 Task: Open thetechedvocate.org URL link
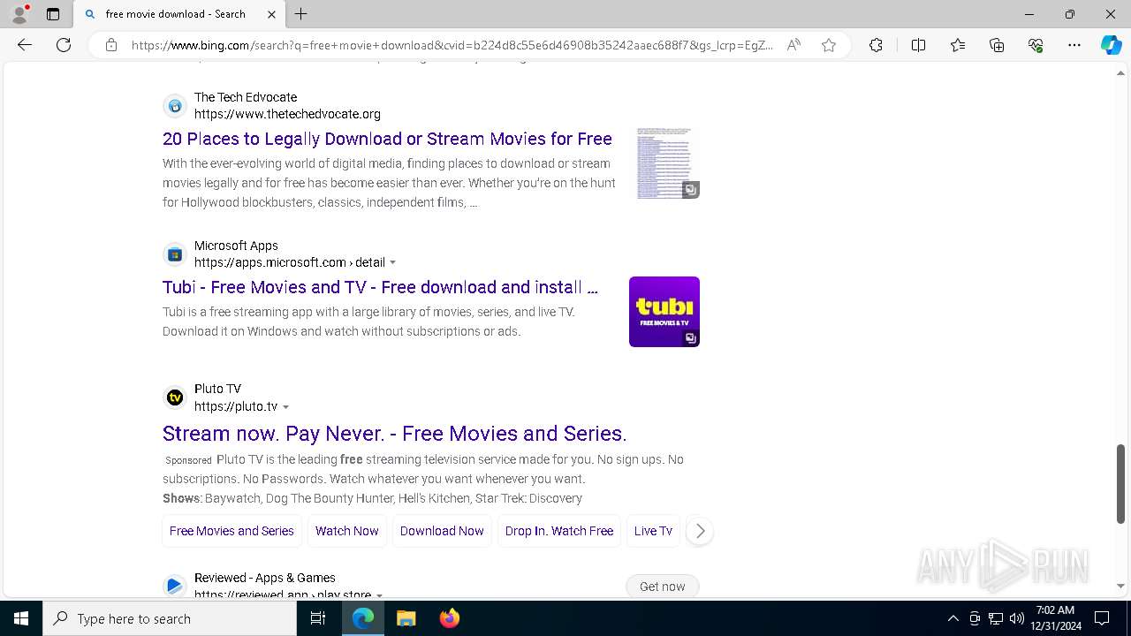pos(287,114)
